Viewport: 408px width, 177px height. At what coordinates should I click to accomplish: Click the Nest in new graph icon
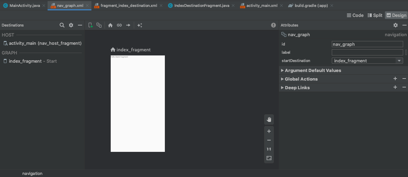pos(99,25)
